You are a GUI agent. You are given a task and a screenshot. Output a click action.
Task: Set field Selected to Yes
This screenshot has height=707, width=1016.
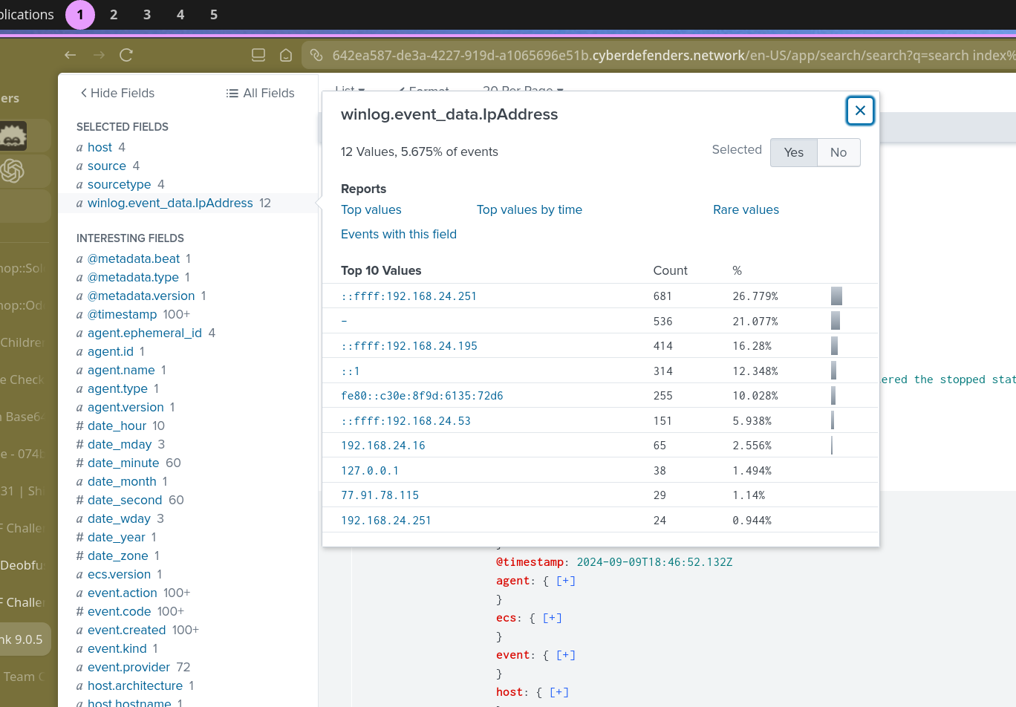point(793,152)
